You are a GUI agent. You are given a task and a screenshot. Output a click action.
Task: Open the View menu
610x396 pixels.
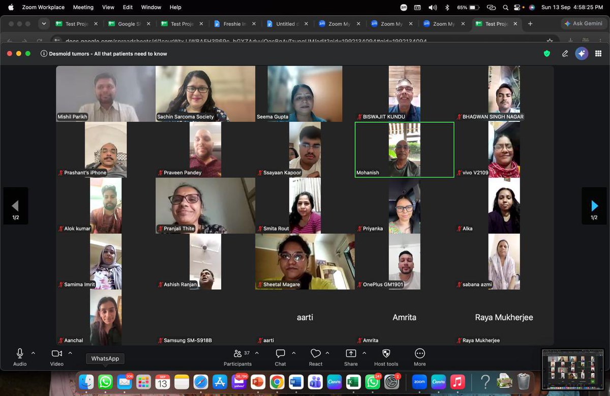108,8
